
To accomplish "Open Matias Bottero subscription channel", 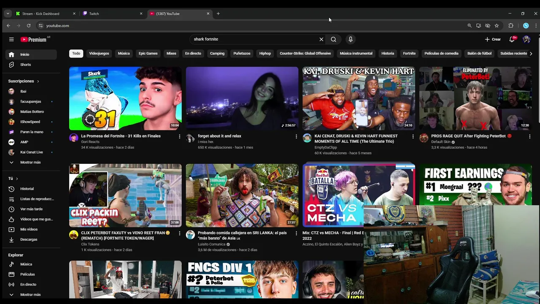I will point(31,111).
